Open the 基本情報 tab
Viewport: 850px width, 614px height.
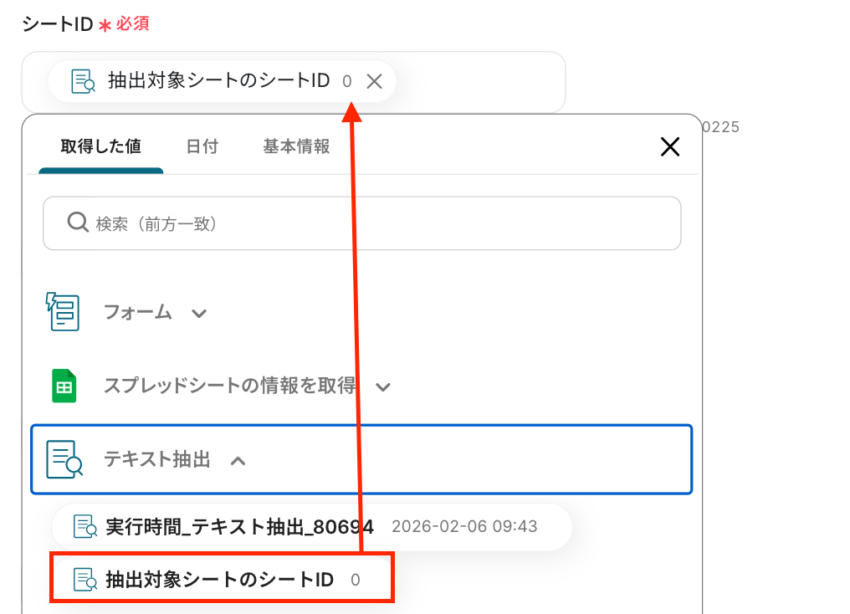coord(296,146)
